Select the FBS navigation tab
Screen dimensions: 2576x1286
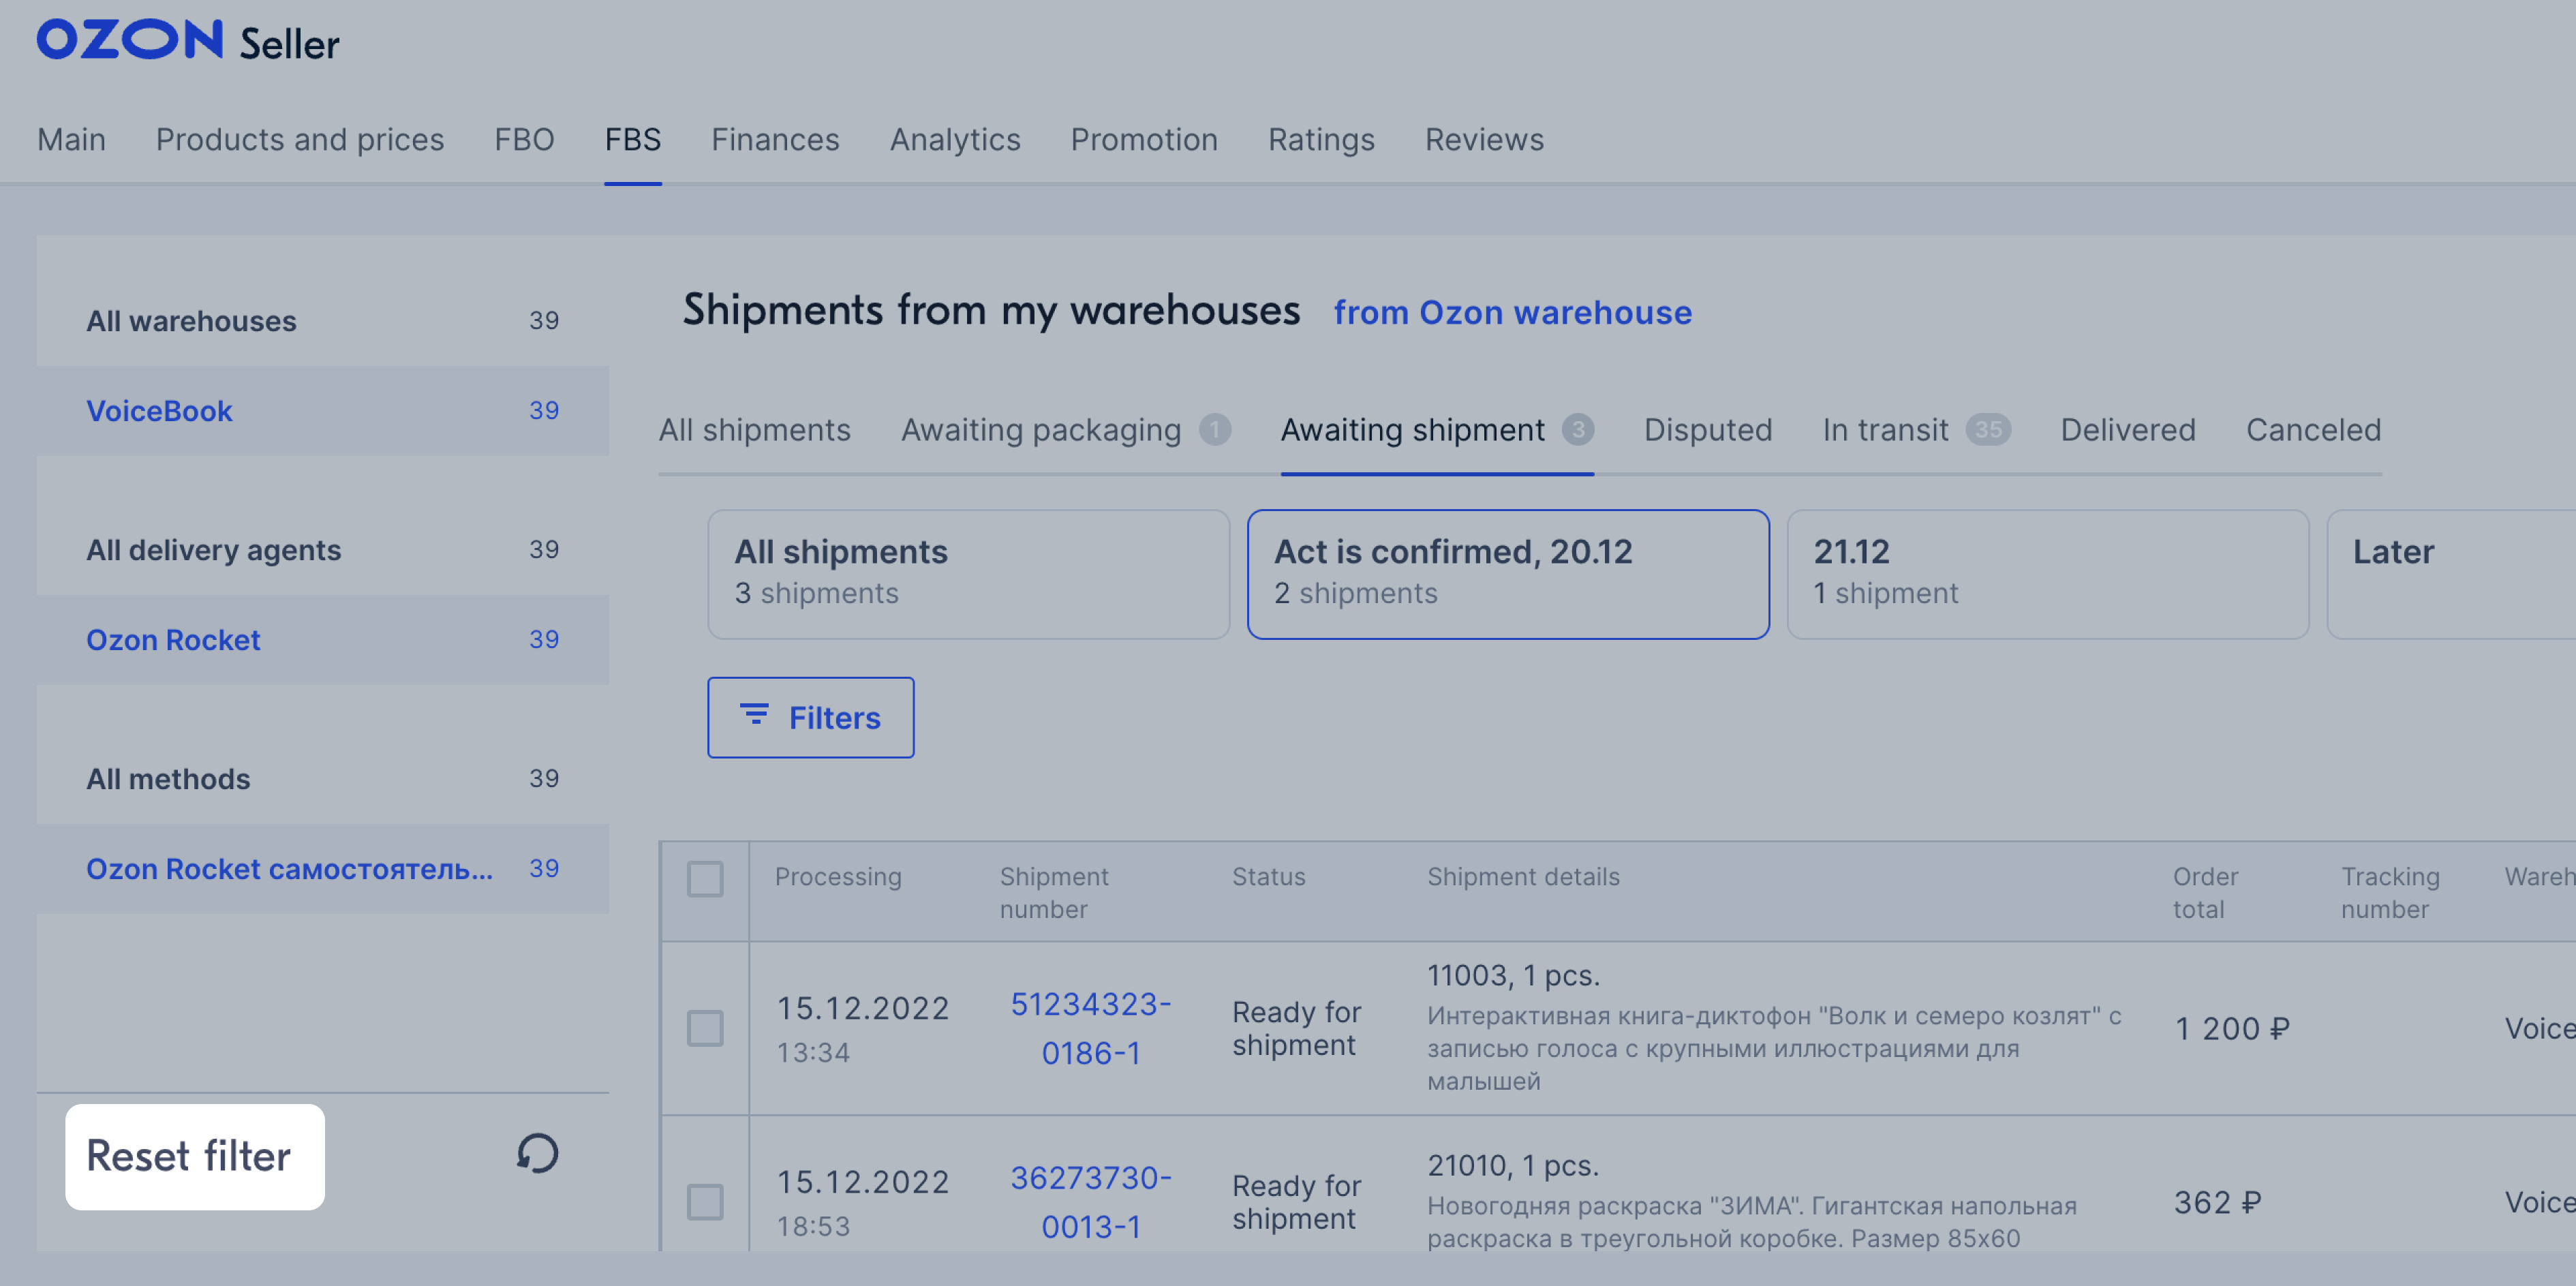pos(632,139)
